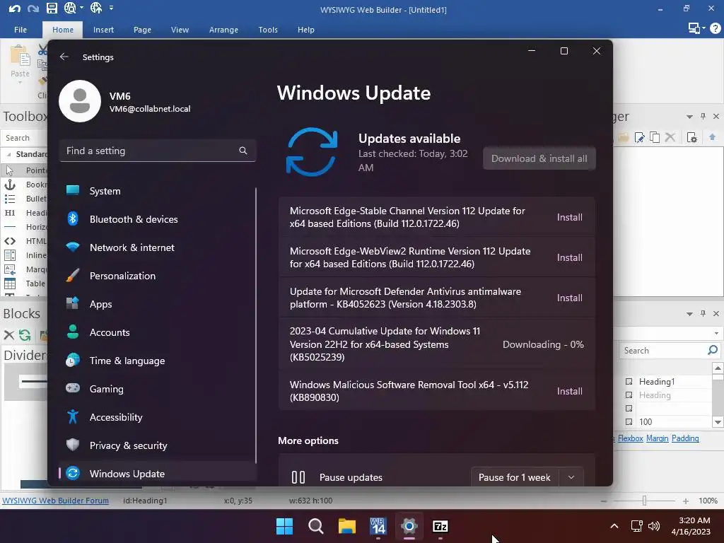724x543 pixels.
Task: Go back with Settings arrow
Action: pos(64,57)
